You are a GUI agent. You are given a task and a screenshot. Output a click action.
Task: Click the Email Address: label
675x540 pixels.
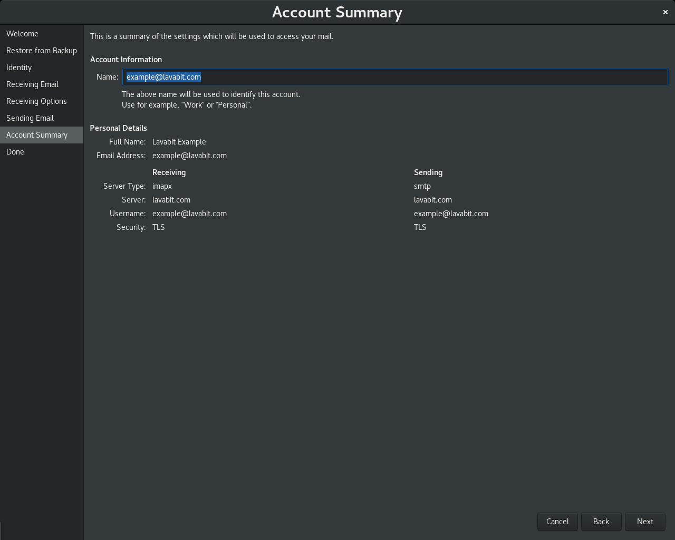pyautogui.click(x=121, y=156)
